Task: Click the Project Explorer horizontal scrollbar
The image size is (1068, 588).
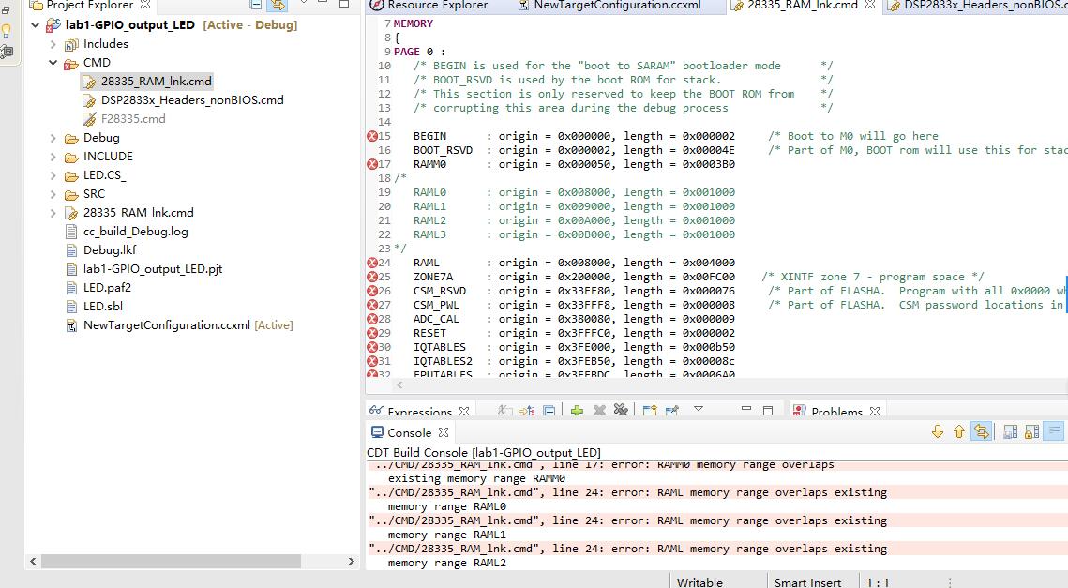Action: [171, 562]
